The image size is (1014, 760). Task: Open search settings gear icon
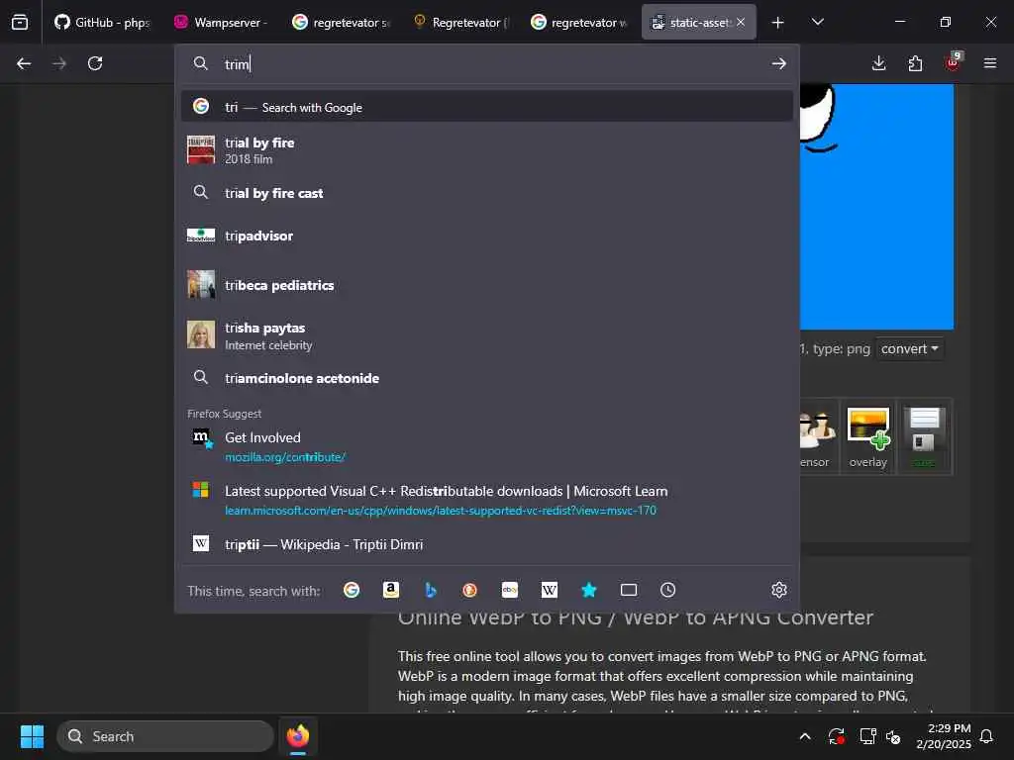[x=778, y=590]
